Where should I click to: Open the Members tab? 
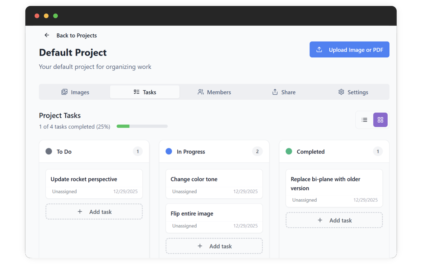214,92
